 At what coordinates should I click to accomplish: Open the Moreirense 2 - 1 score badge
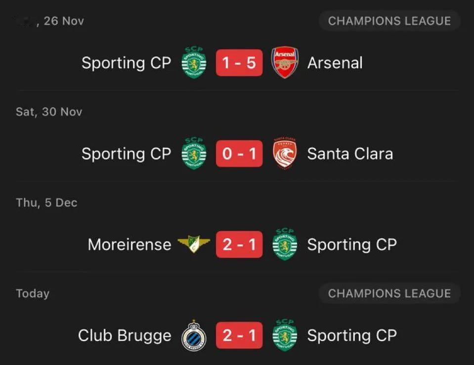(239, 244)
